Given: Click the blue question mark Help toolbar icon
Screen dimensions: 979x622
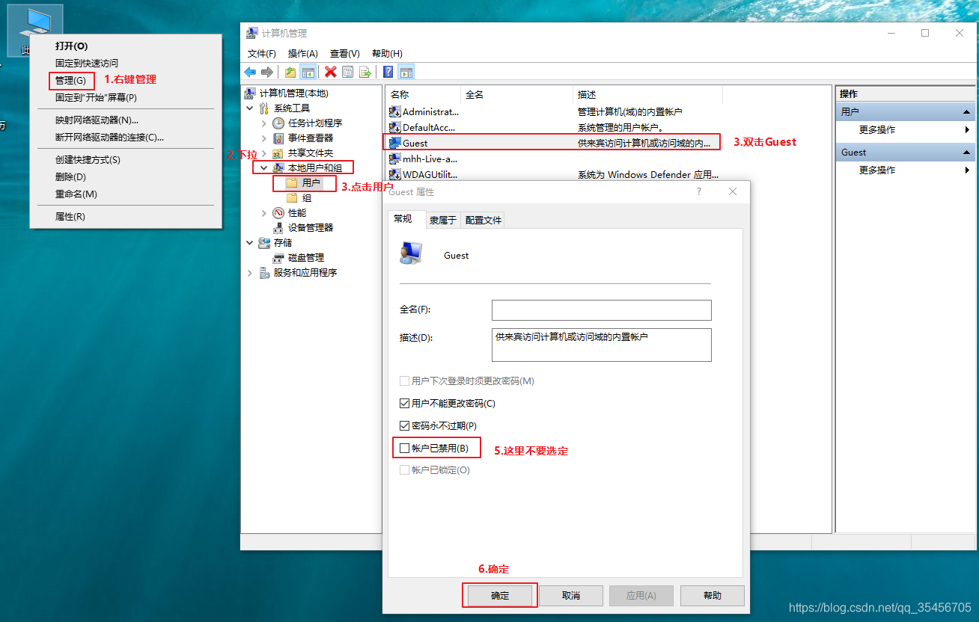Looking at the screenshot, I should [x=388, y=72].
